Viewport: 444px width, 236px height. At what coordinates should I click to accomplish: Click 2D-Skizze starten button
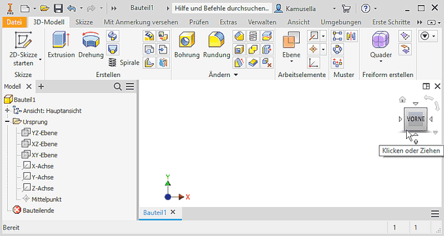point(24,49)
